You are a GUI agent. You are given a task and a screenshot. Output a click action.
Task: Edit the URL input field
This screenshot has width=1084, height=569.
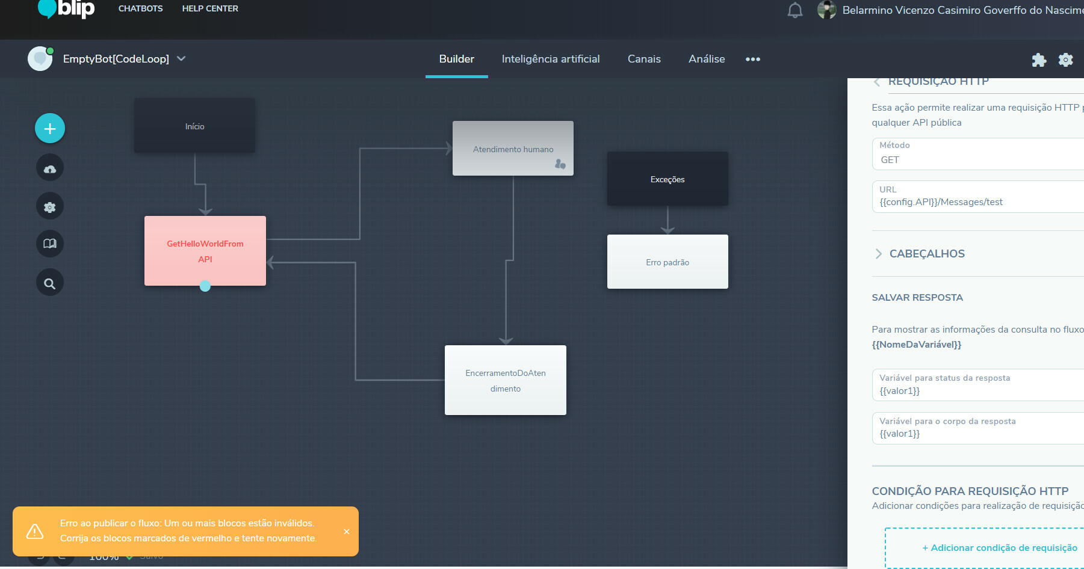(978, 197)
